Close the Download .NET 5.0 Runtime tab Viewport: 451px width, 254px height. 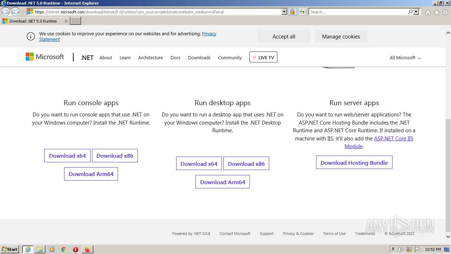coord(66,21)
